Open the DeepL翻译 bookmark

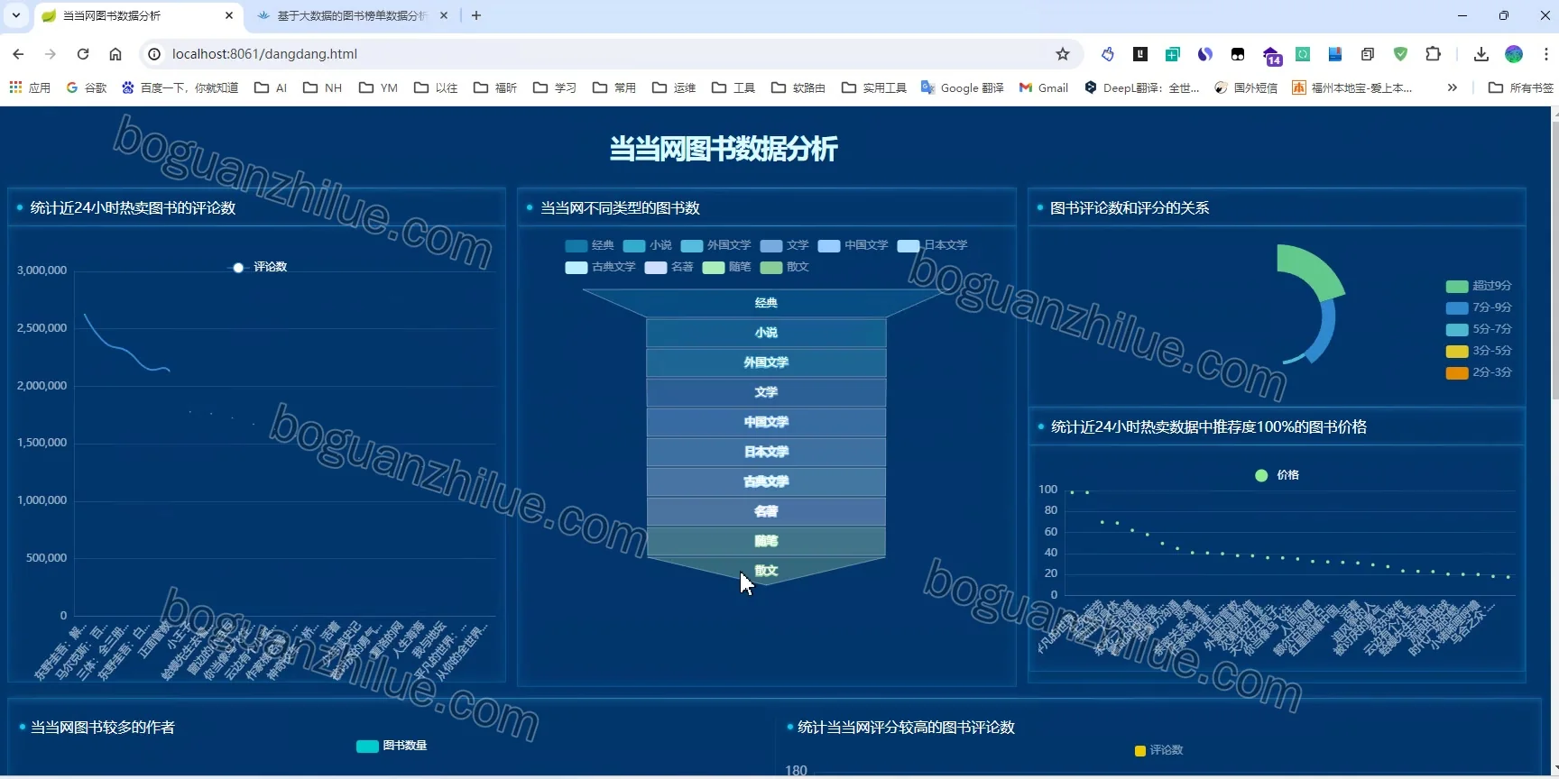pyautogui.click(x=1142, y=87)
